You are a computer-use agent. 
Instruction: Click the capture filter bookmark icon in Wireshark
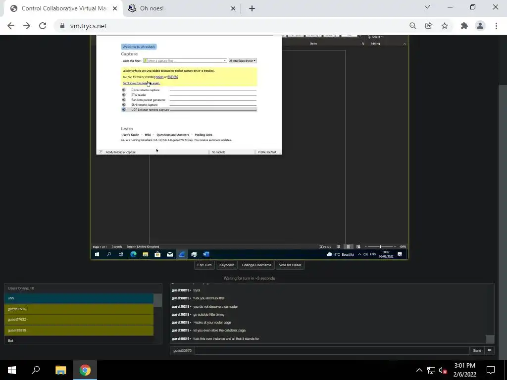(146, 61)
